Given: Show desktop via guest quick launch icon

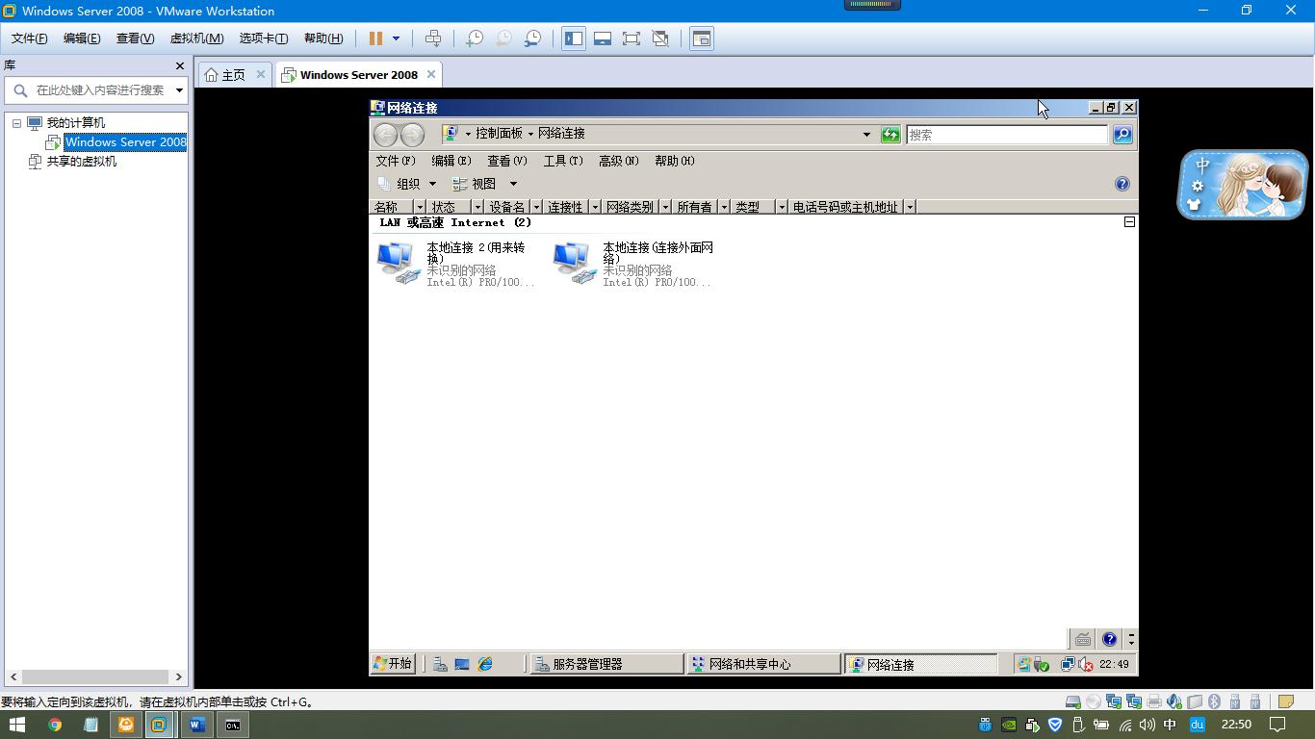Looking at the screenshot, I should pos(462,664).
